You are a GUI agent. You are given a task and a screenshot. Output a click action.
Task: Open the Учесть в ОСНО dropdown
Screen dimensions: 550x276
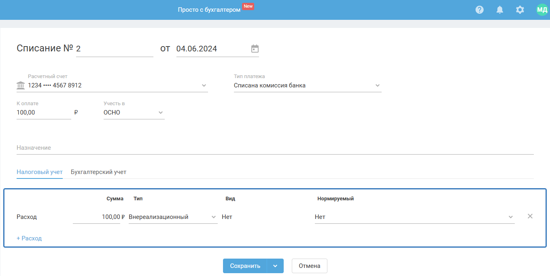point(134,113)
